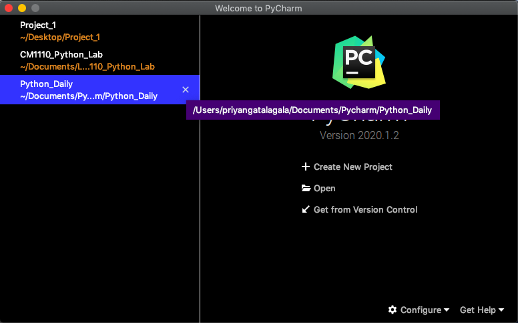Minimize the Welcome to PyCharm window
This screenshot has width=518, height=323.
22,8
